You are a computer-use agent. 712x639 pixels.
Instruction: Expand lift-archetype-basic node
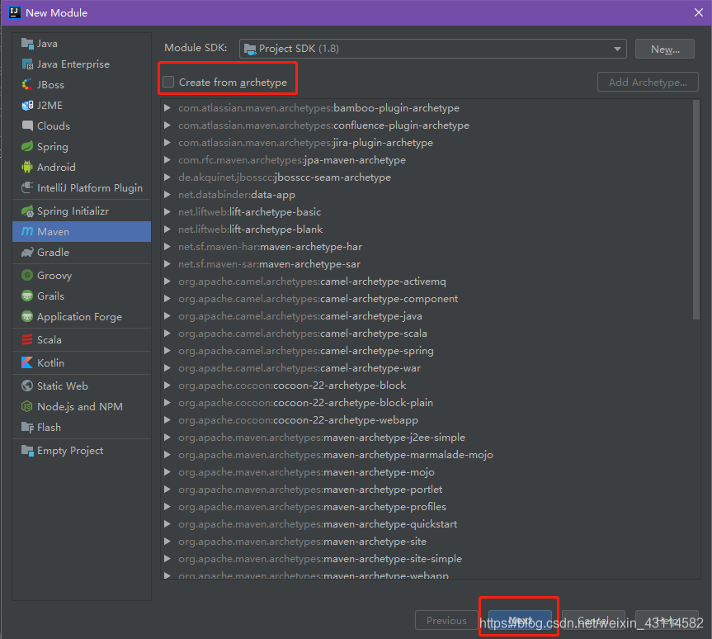(167, 212)
